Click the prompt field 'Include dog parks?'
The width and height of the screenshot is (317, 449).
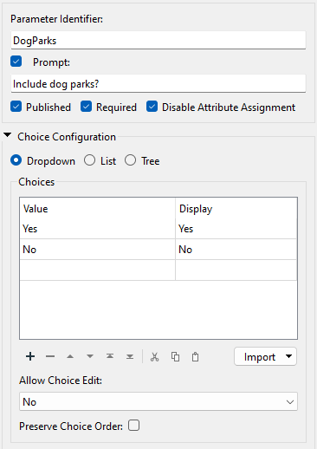158,83
